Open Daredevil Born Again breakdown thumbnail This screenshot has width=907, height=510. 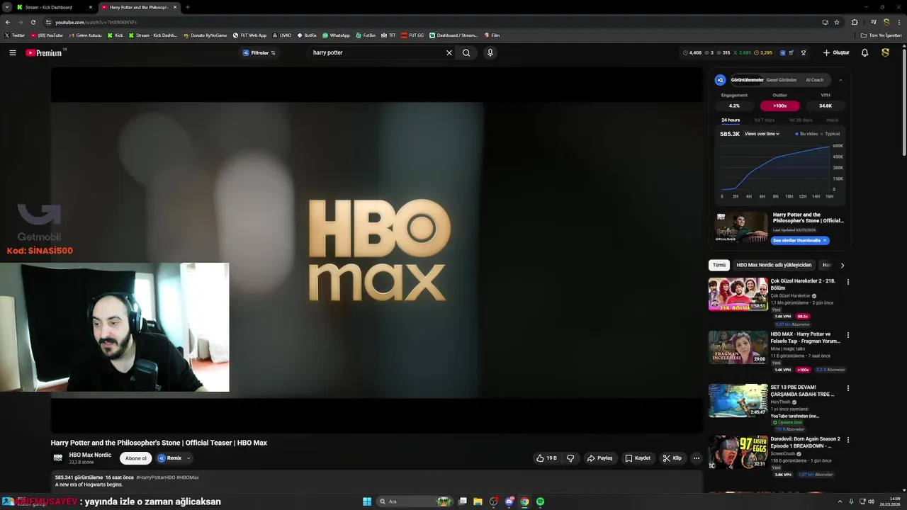point(738,452)
